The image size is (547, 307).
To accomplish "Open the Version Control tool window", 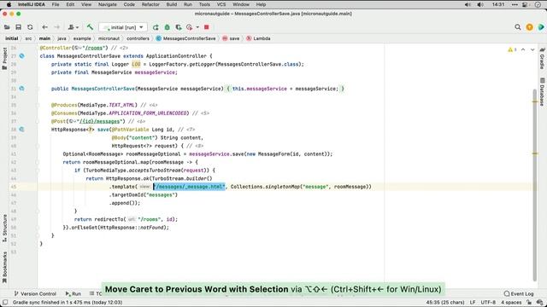I will (x=35, y=293).
